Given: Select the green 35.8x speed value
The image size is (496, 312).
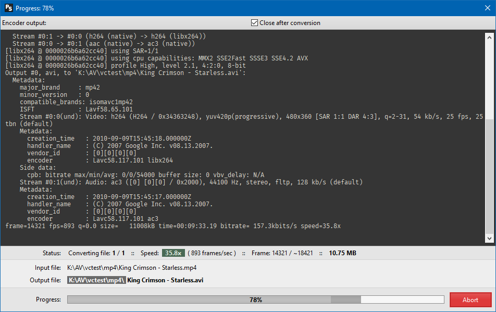Looking at the screenshot, I should 173,253.
